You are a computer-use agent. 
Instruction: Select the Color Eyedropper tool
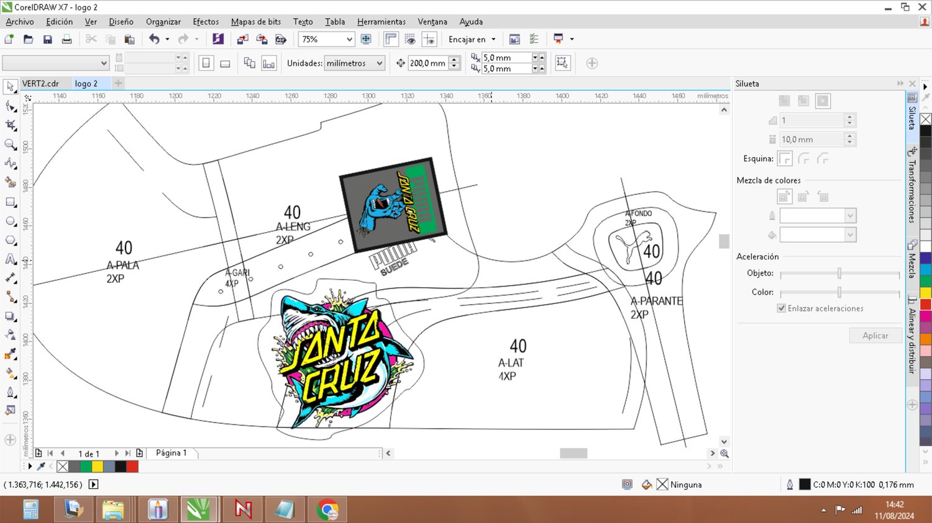pyautogui.click(x=10, y=355)
